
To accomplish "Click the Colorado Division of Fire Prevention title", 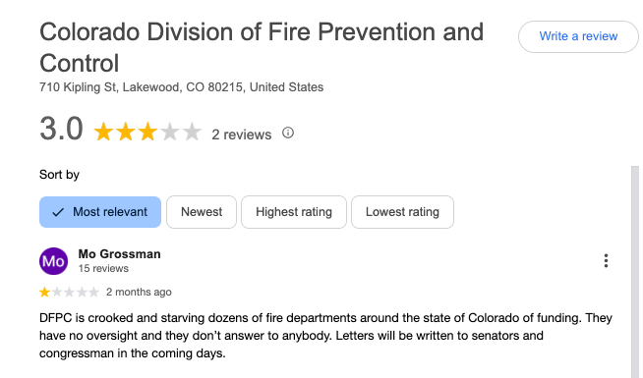I will [262, 47].
